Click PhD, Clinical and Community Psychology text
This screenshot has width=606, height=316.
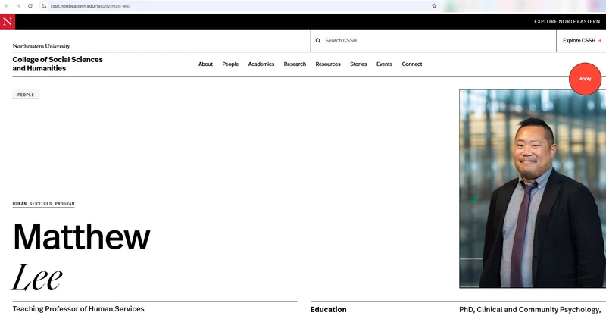tap(529, 310)
